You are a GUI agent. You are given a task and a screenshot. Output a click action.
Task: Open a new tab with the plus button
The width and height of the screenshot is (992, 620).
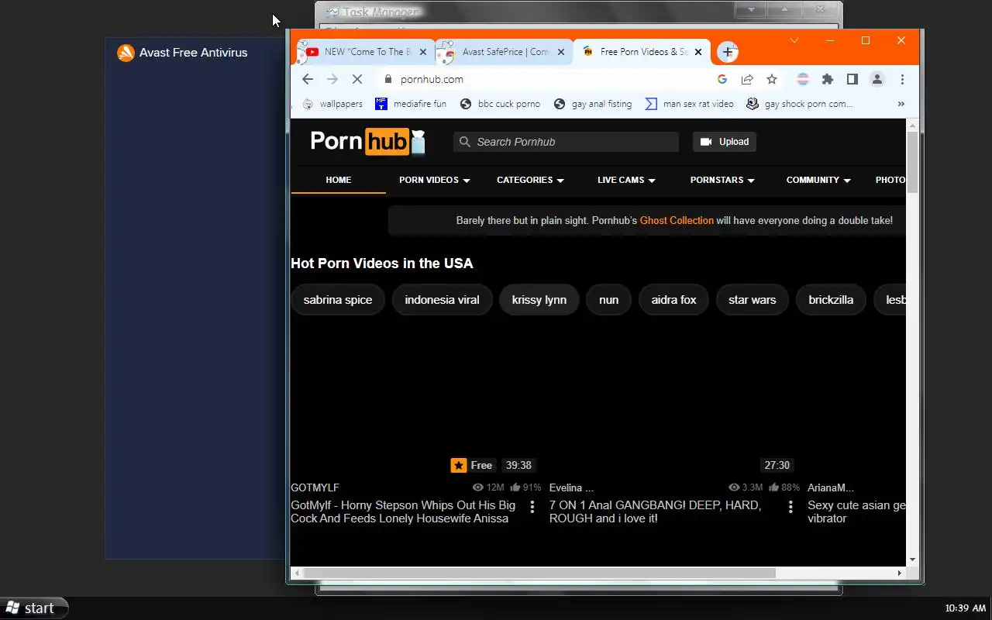pos(727,52)
